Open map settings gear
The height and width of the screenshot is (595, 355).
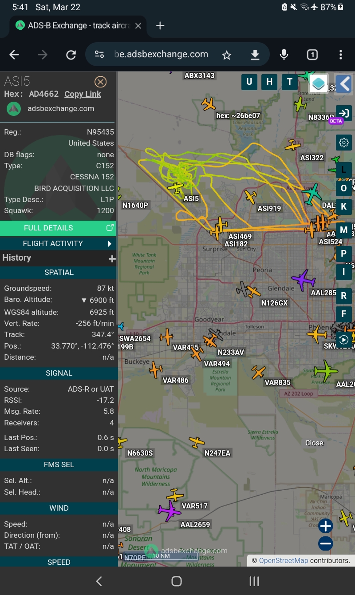[x=344, y=143]
